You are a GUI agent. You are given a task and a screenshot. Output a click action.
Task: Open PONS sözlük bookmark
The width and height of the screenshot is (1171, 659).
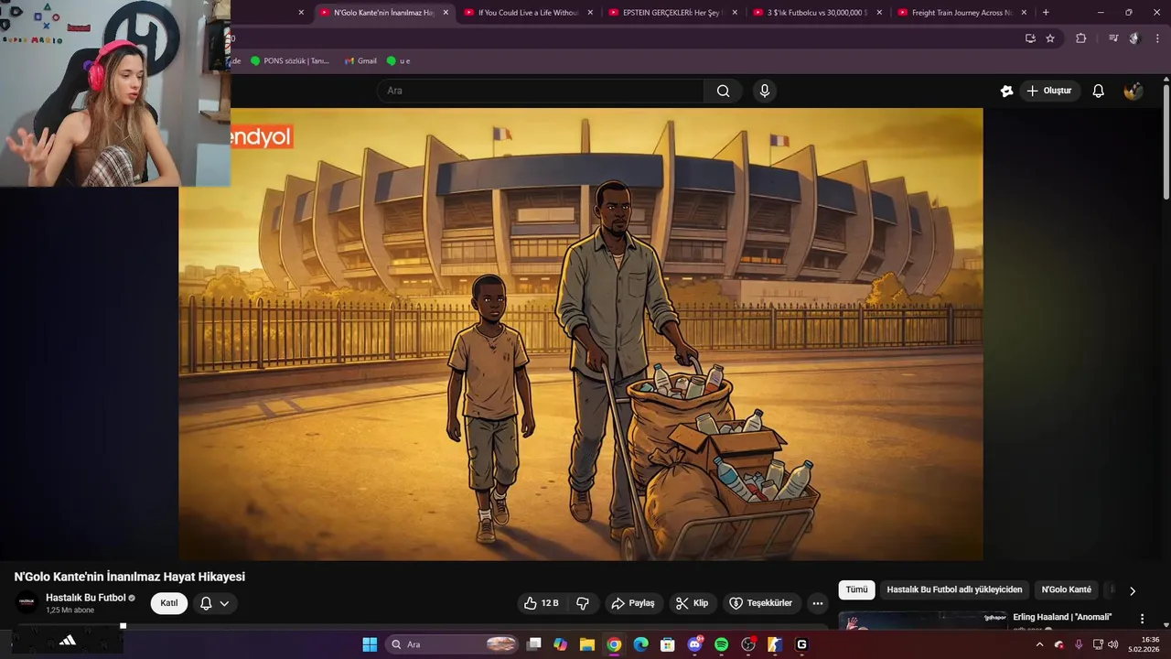pos(289,60)
